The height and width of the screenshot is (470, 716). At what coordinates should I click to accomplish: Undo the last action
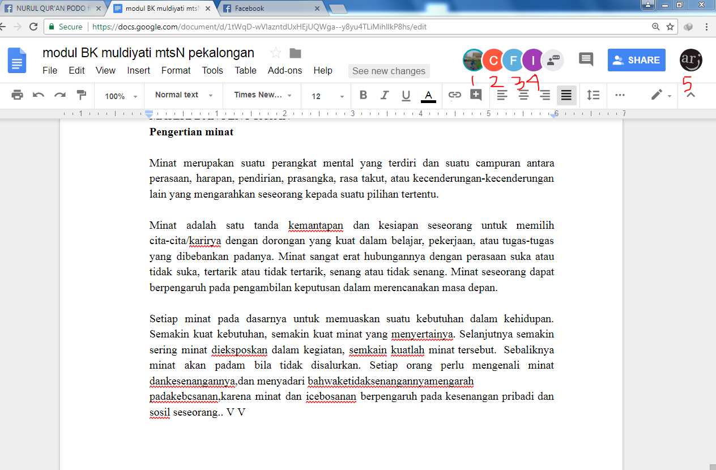click(x=39, y=95)
